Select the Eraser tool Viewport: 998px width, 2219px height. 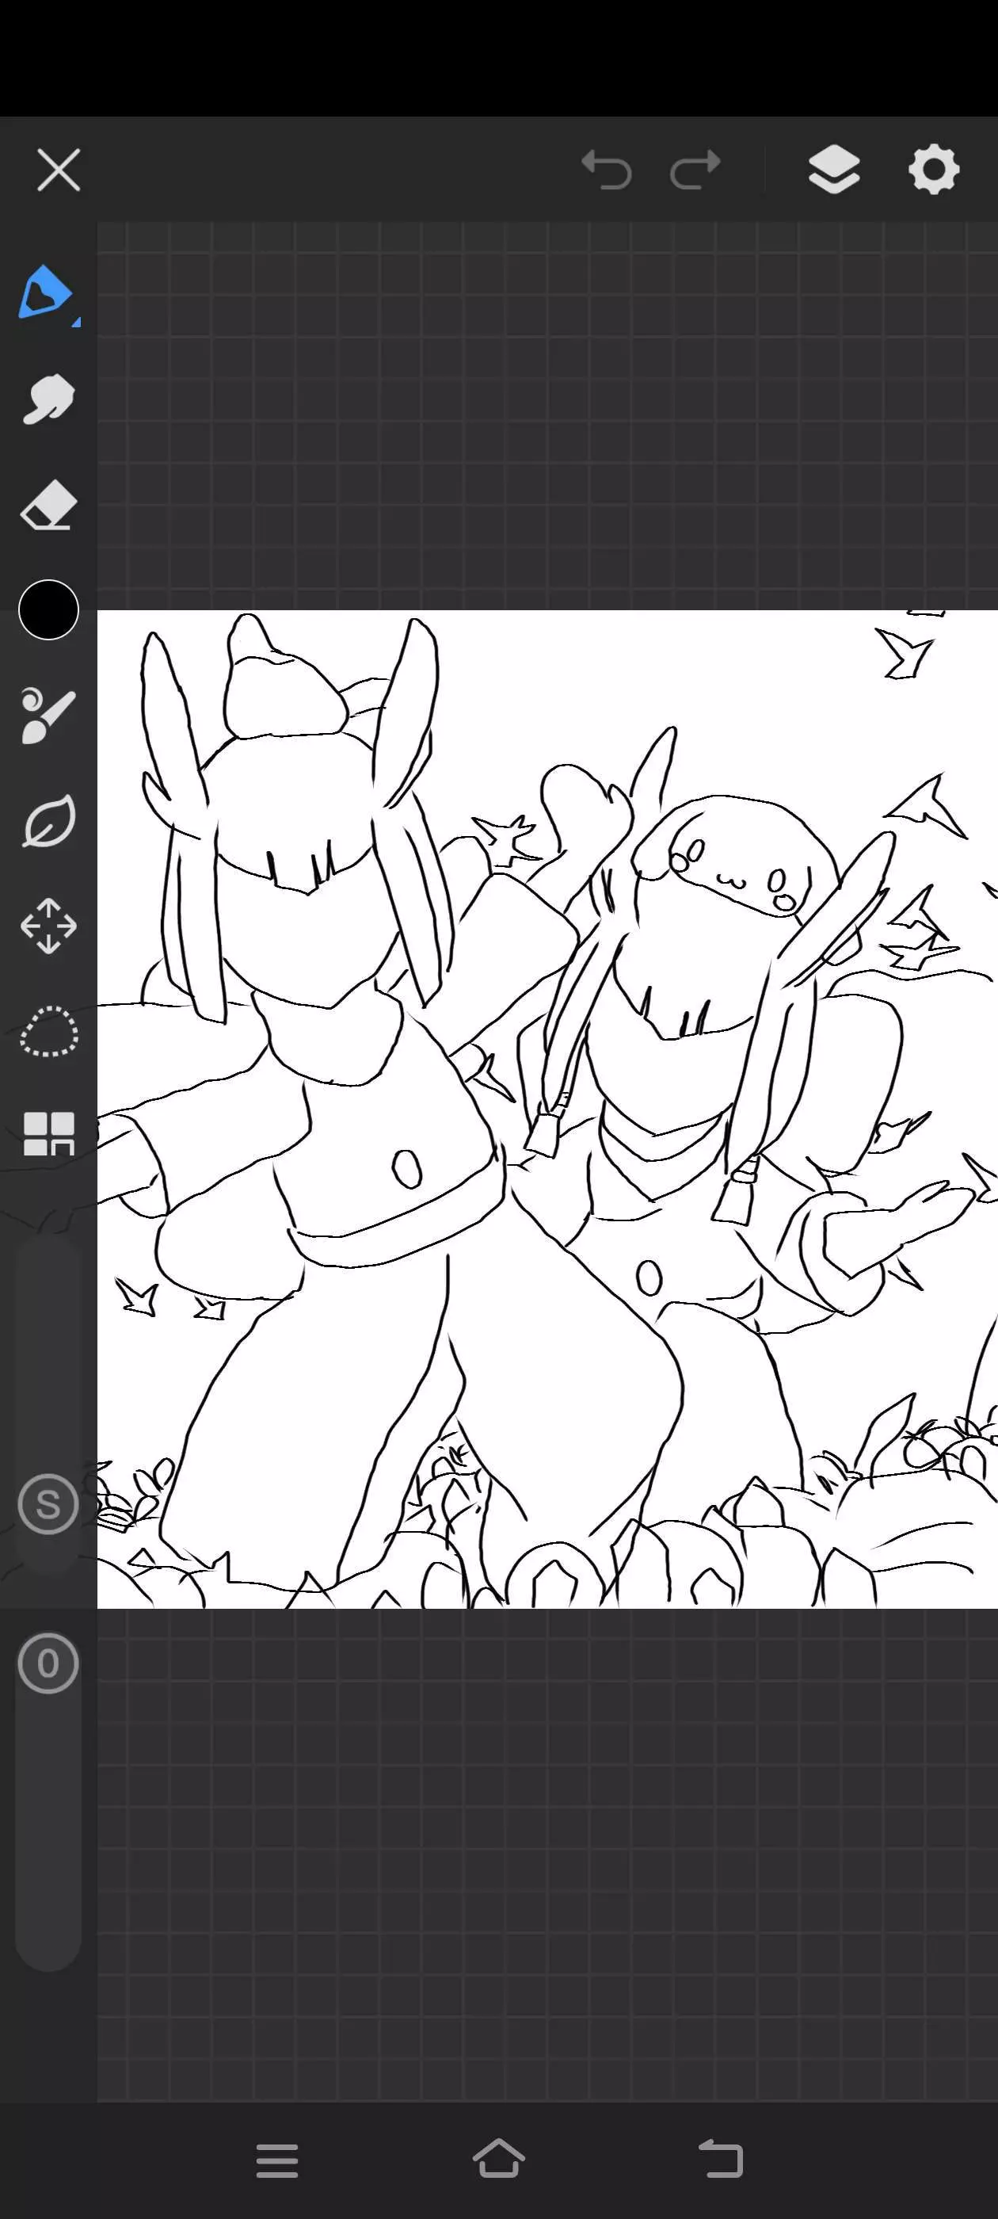coord(48,505)
